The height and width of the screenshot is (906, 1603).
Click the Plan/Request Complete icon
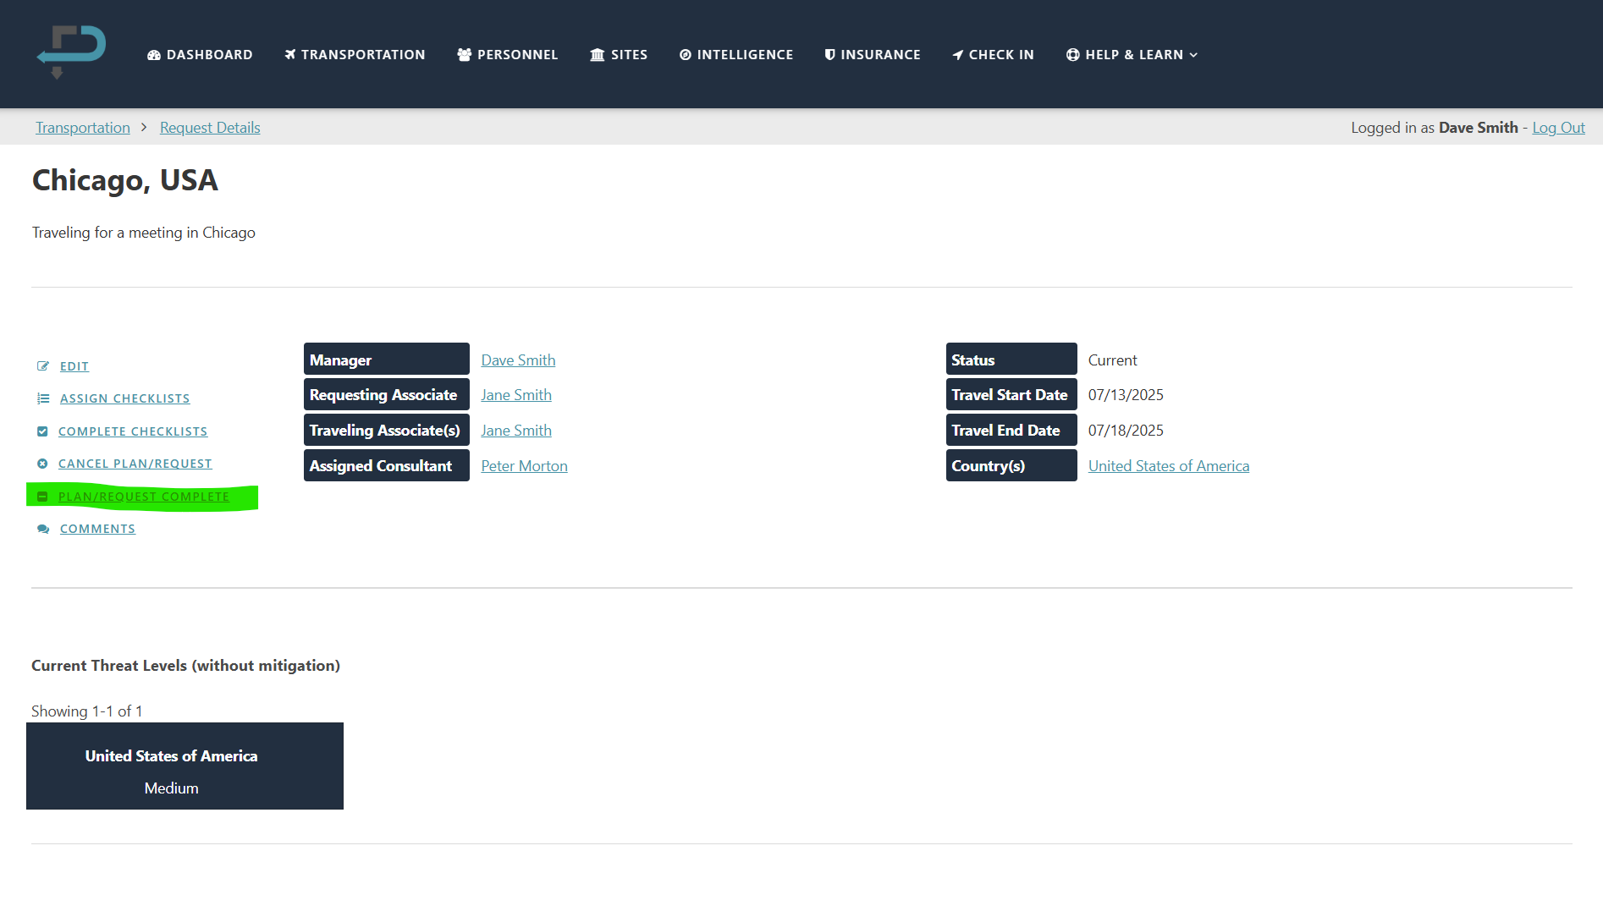point(42,497)
